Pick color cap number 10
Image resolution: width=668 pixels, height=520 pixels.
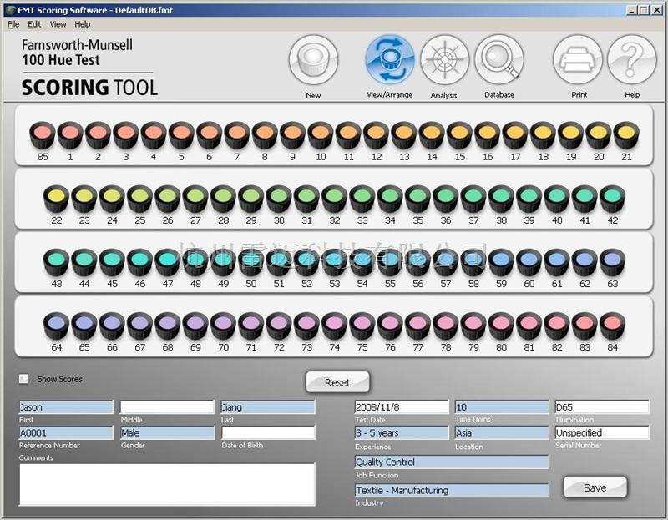tap(321, 135)
